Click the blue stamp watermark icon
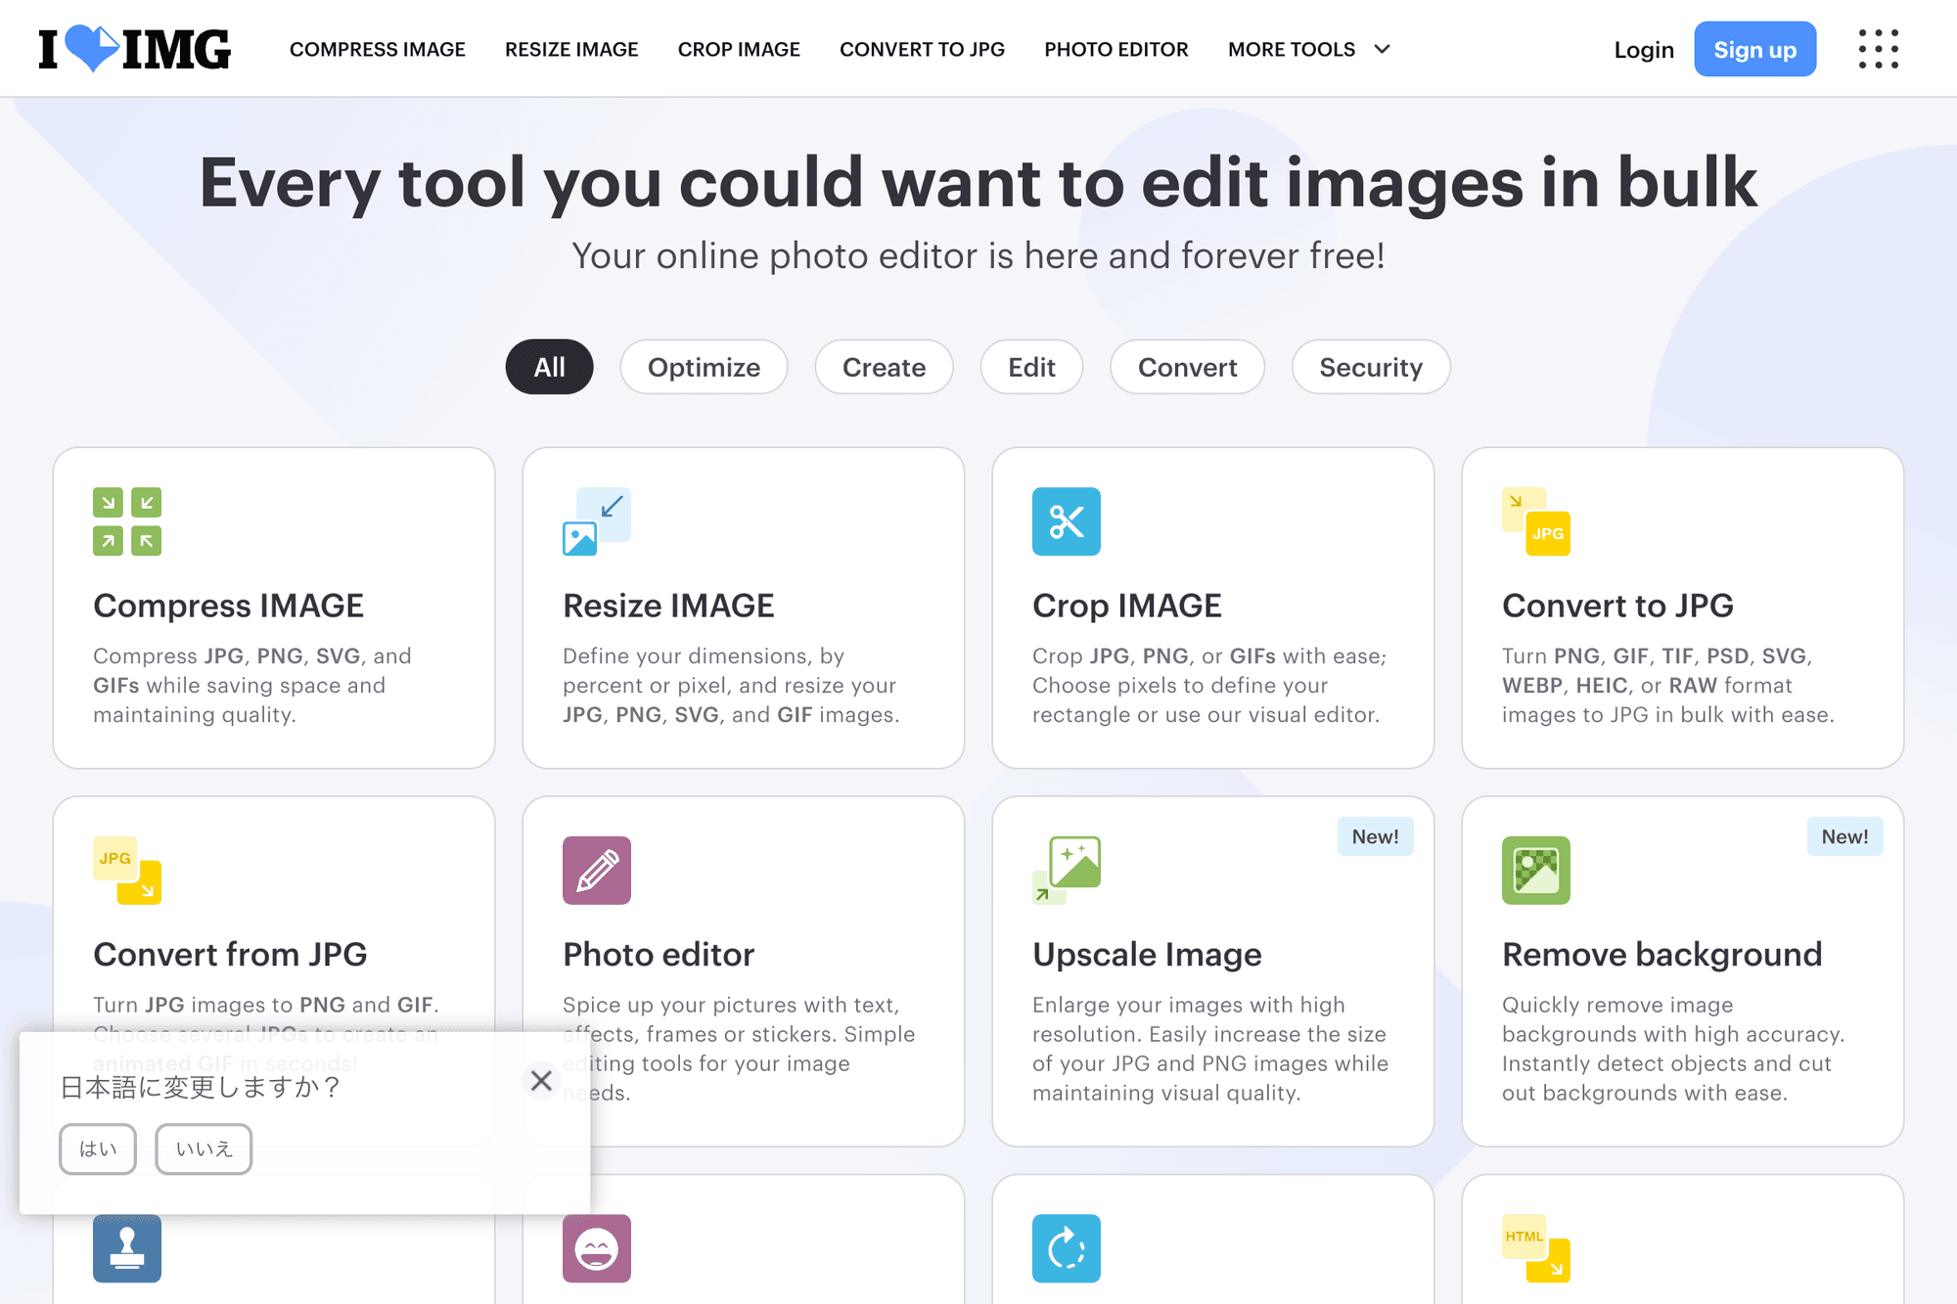This screenshot has height=1304, width=1957. pos(127,1248)
